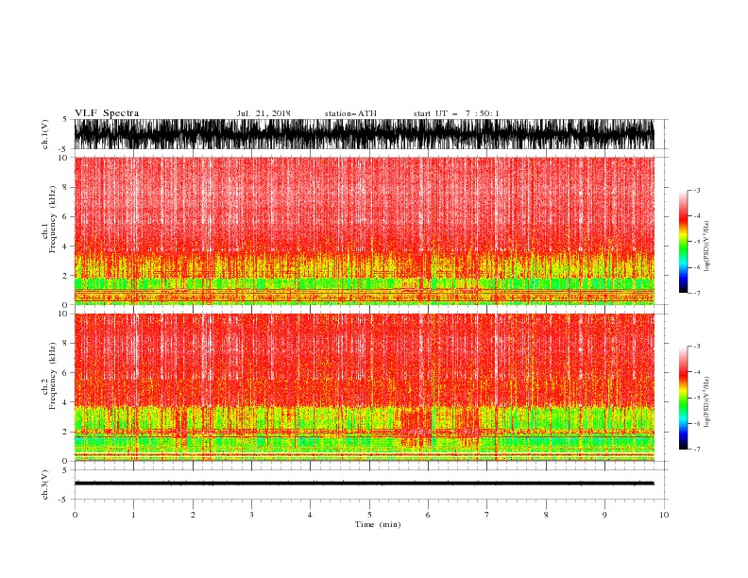Click the ch.2 spectrogram panel
The height and width of the screenshot is (578, 748).
click(364, 387)
